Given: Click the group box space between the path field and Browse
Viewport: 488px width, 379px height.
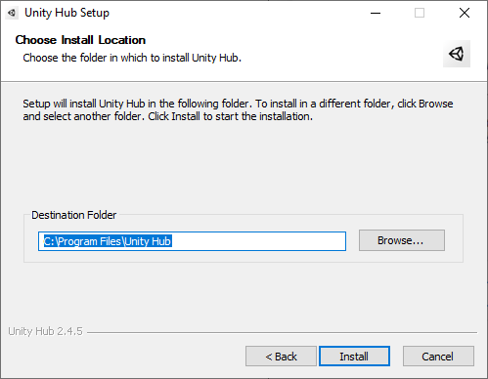Looking at the screenshot, I should 352,240.
